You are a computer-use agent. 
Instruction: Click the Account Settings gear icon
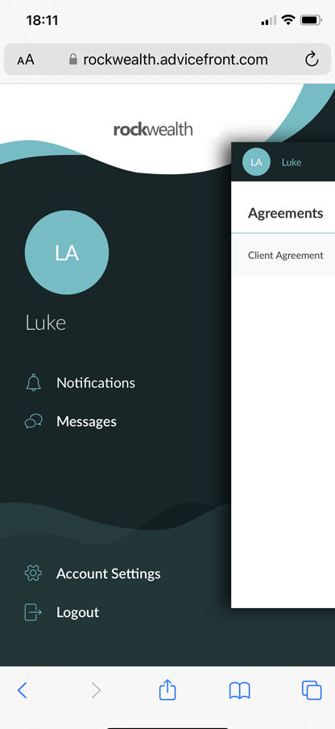click(x=33, y=573)
